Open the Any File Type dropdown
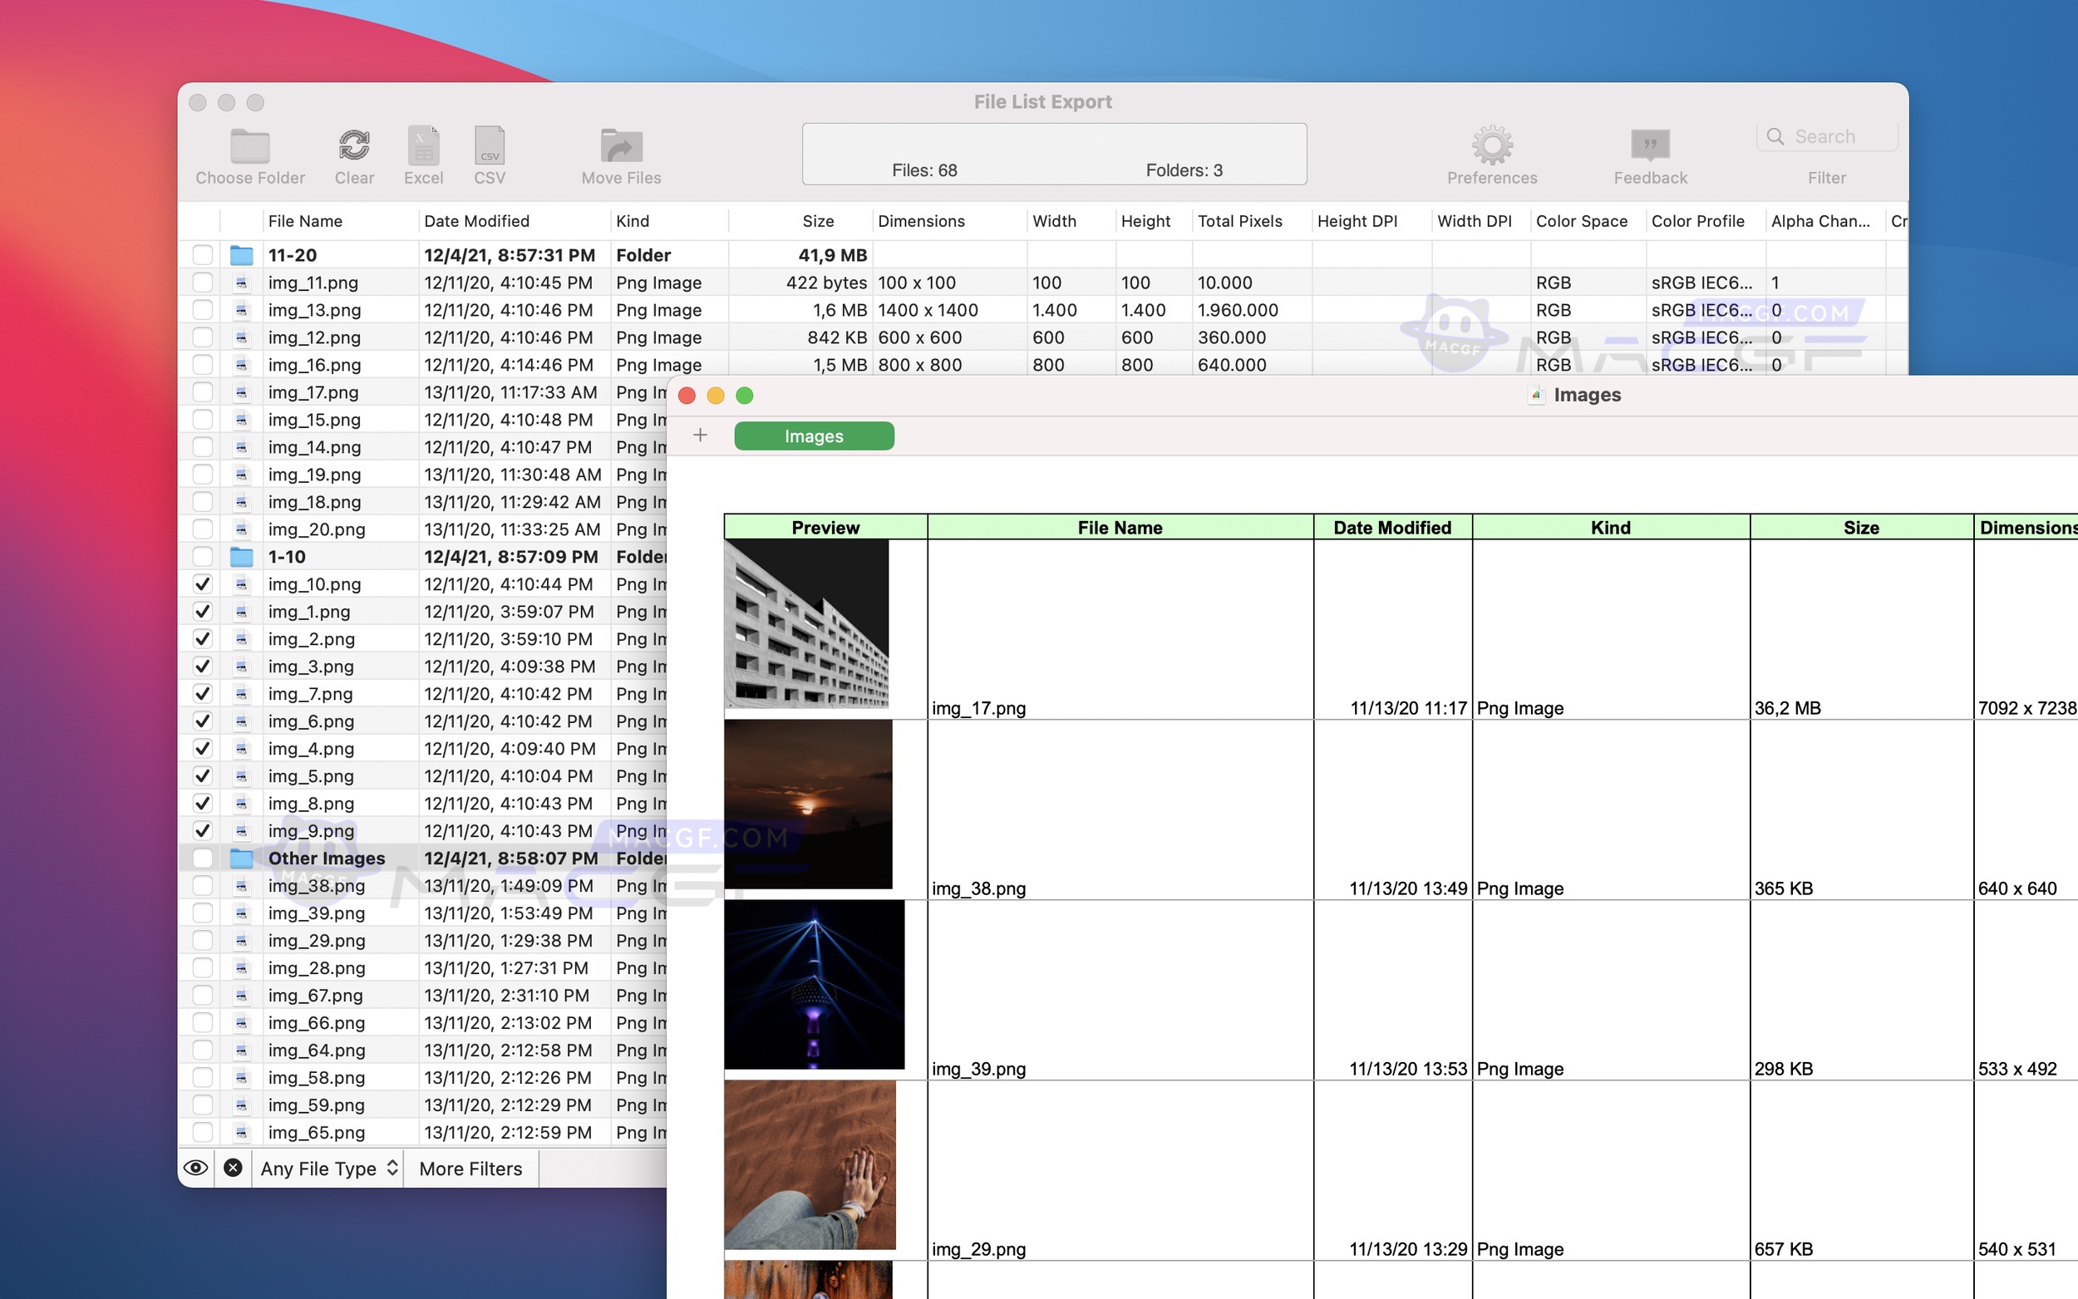This screenshot has width=2078, height=1299. point(327,1169)
